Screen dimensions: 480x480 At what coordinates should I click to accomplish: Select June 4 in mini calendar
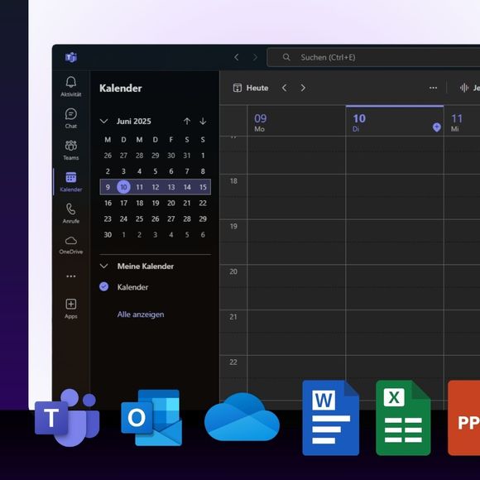139,171
